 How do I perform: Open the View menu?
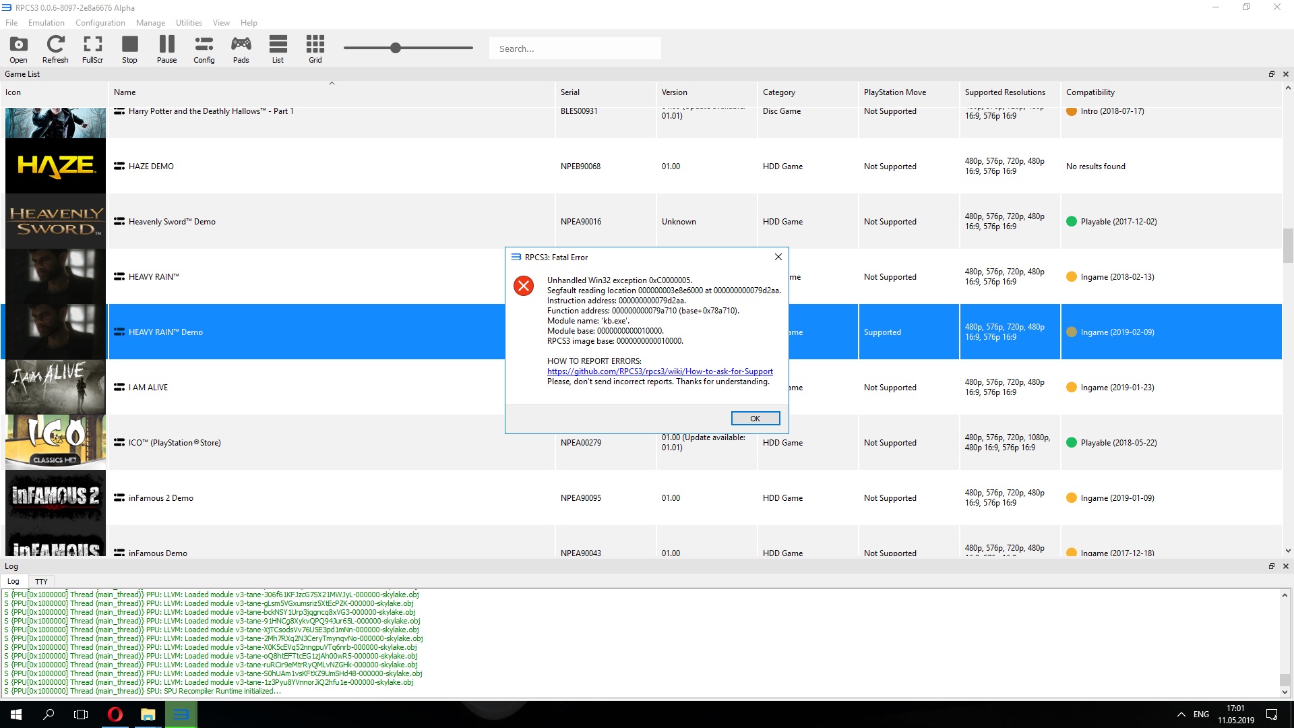coord(221,23)
